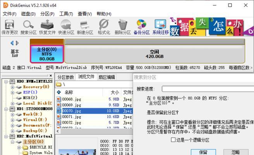Open the 查看(V) menu
The image size is (254, 155).
[x=85, y=14]
